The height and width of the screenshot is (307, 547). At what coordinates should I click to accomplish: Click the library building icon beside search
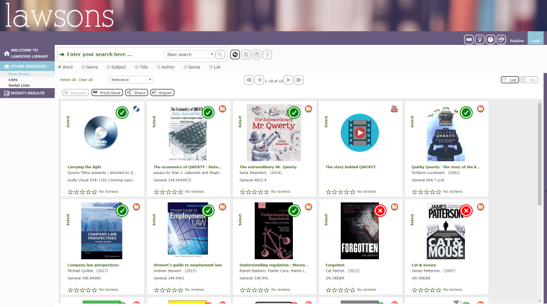[x=246, y=55]
